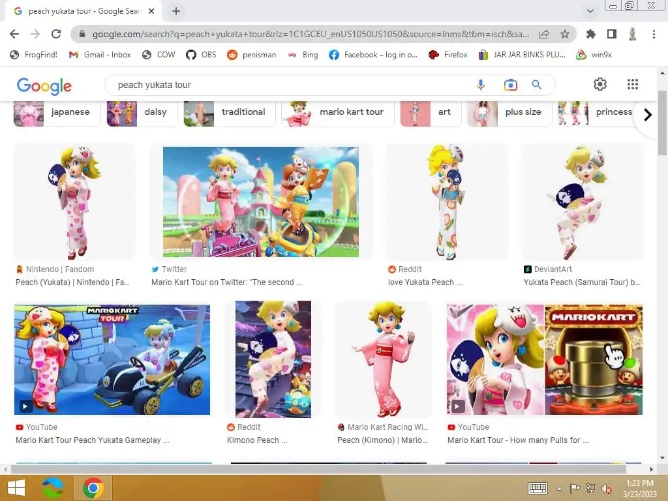The height and width of the screenshot is (501, 668).
Task: Open the Chrome extensions puzzle menu
Action: (x=591, y=34)
